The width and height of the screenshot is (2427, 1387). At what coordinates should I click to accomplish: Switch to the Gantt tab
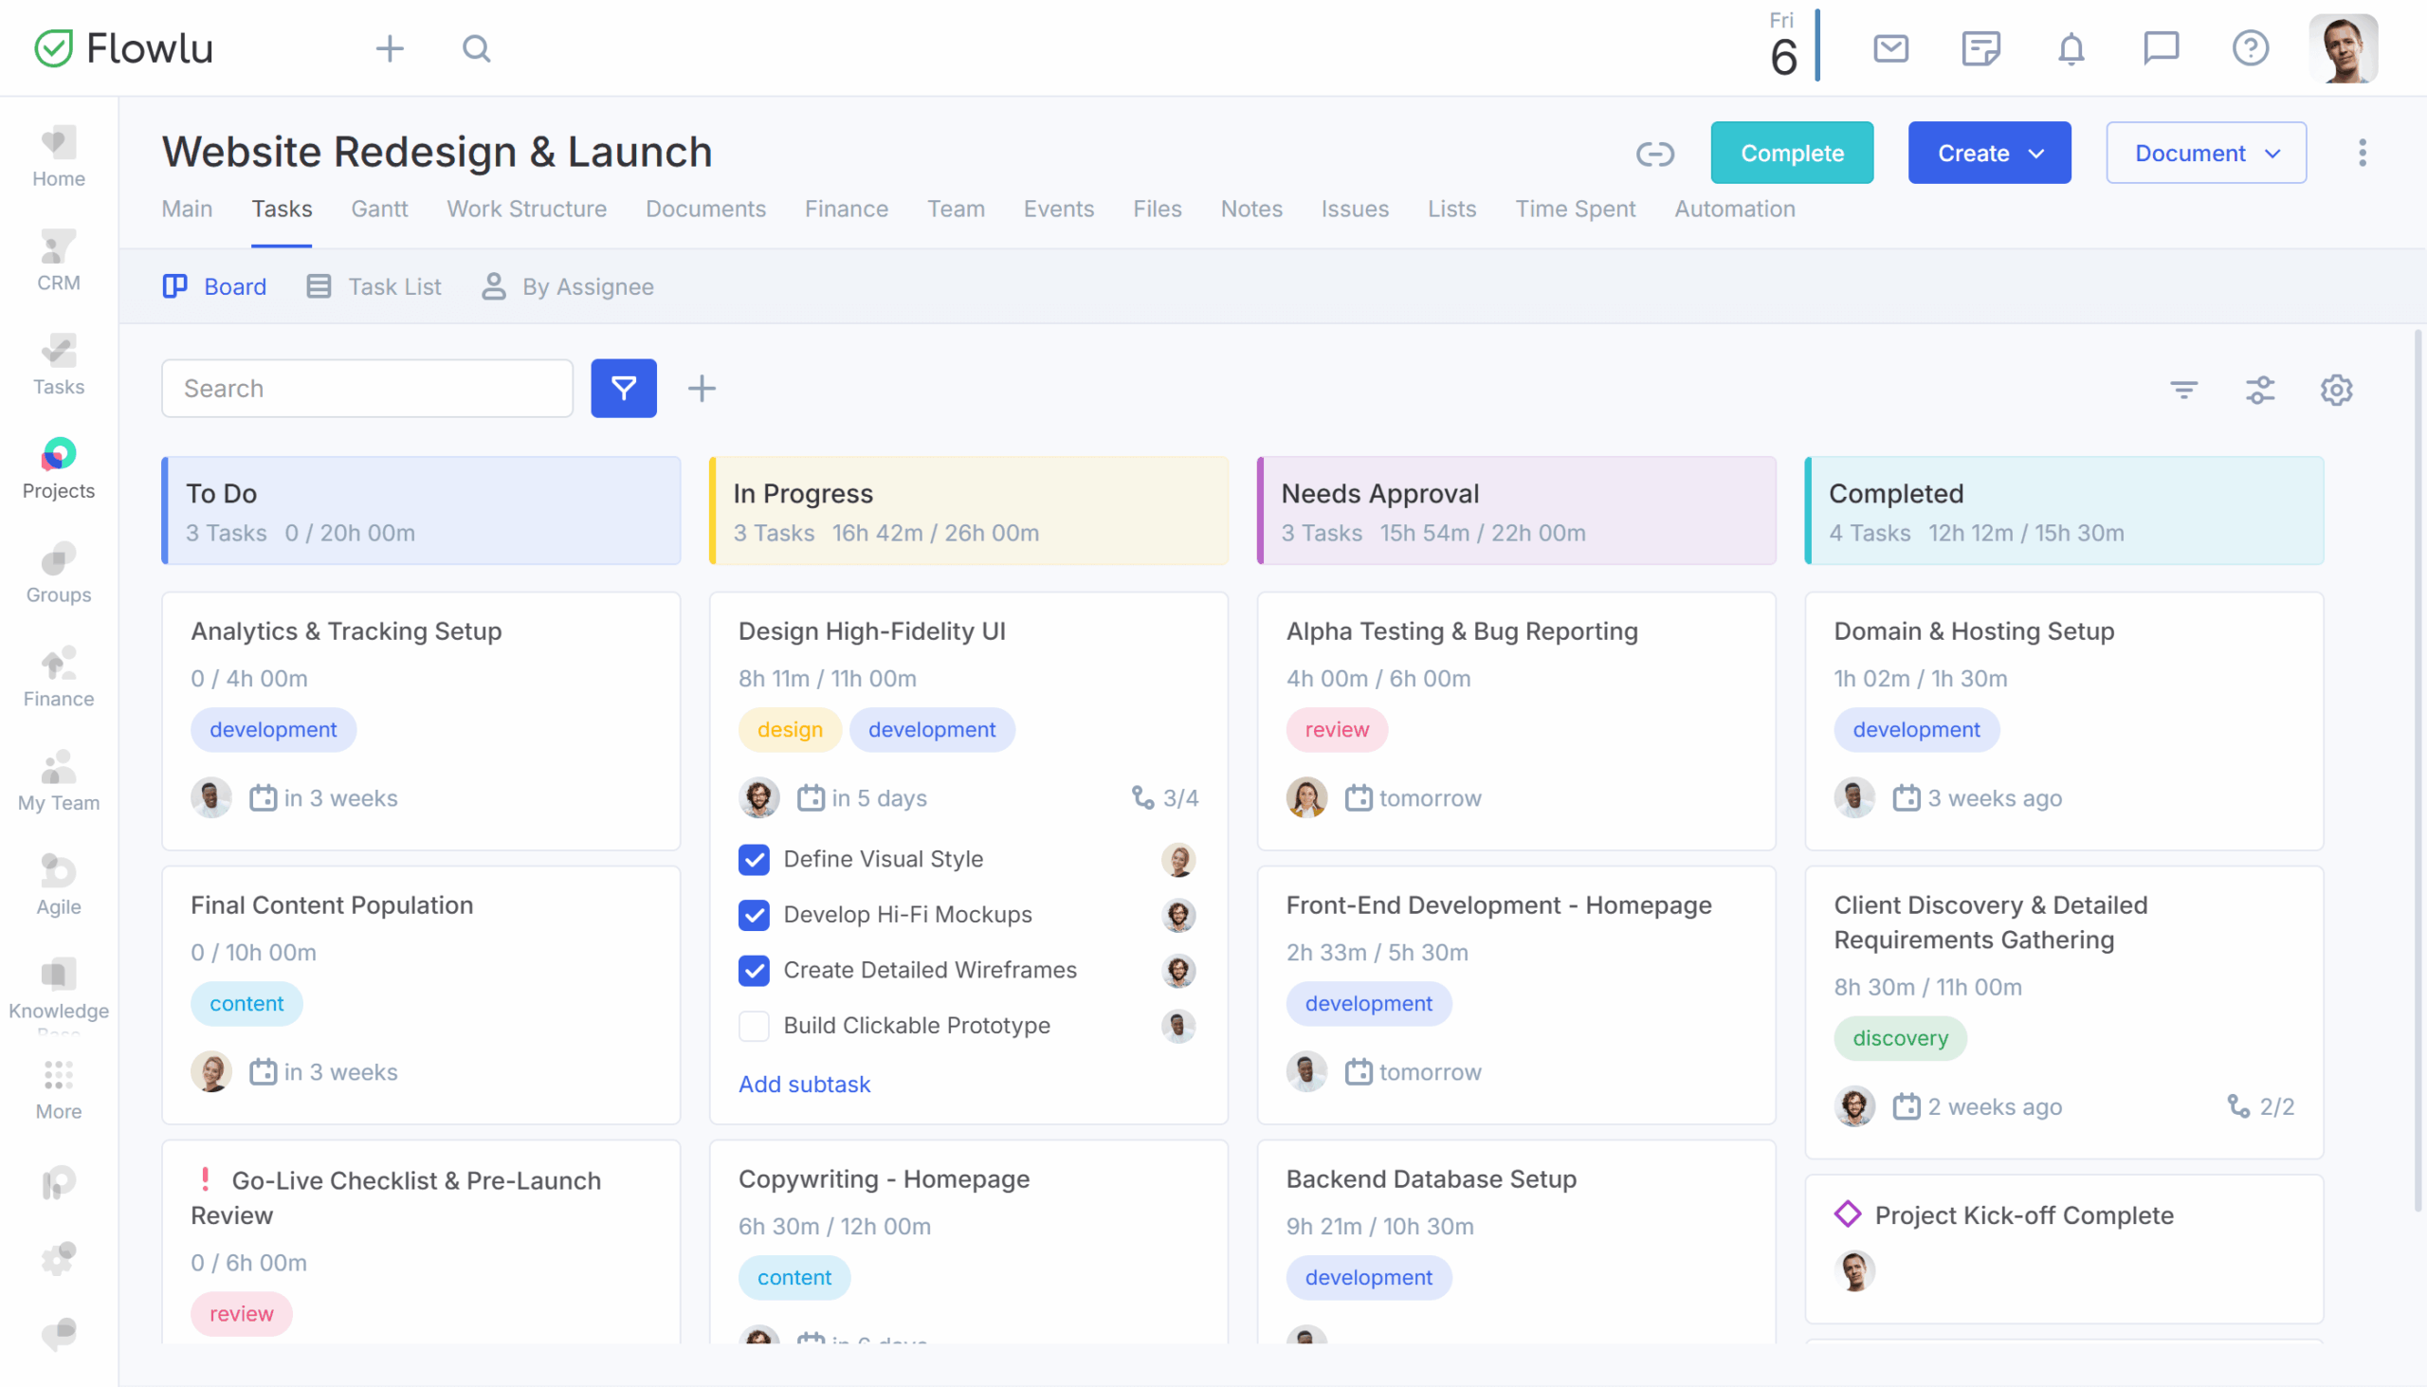pos(379,209)
